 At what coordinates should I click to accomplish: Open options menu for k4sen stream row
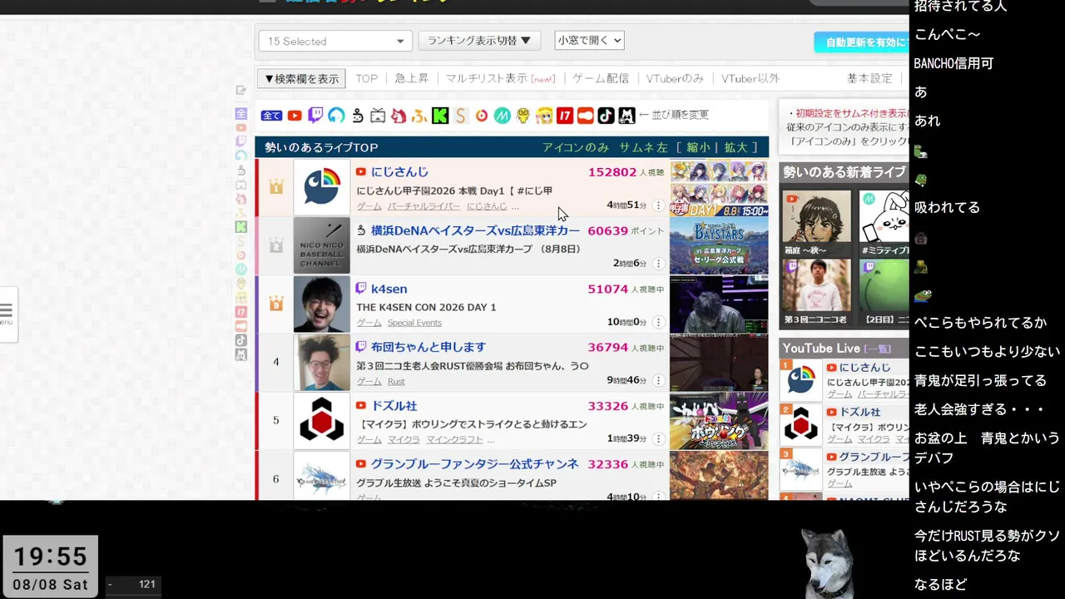(658, 322)
